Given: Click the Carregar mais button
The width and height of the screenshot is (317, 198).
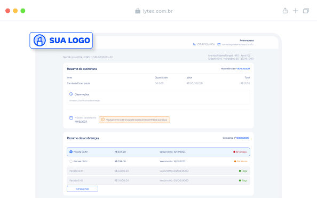Looking at the screenshot, I should coord(83,189).
